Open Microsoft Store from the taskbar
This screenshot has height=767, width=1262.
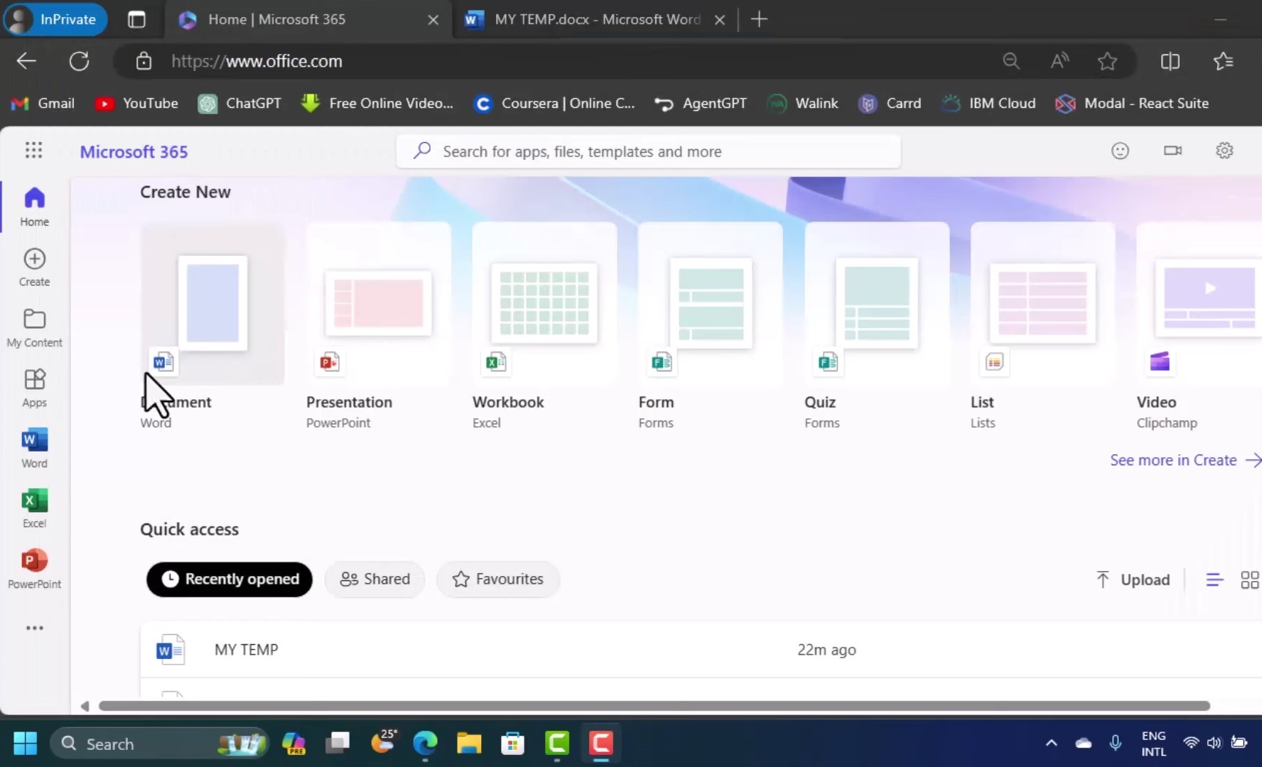512,744
